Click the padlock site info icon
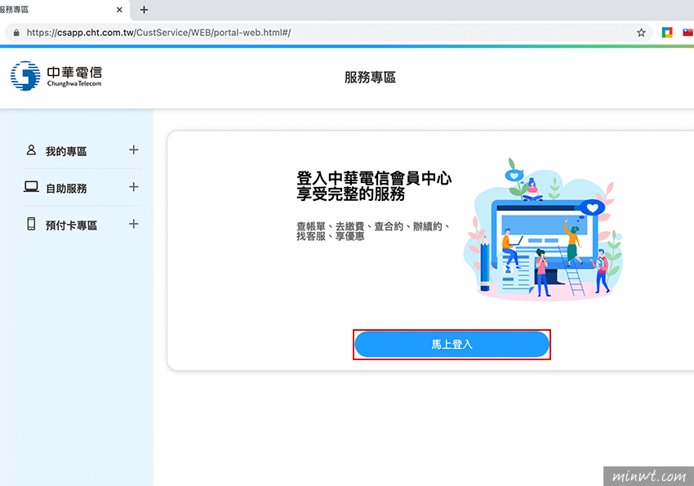694x486 pixels. [x=16, y=33]
